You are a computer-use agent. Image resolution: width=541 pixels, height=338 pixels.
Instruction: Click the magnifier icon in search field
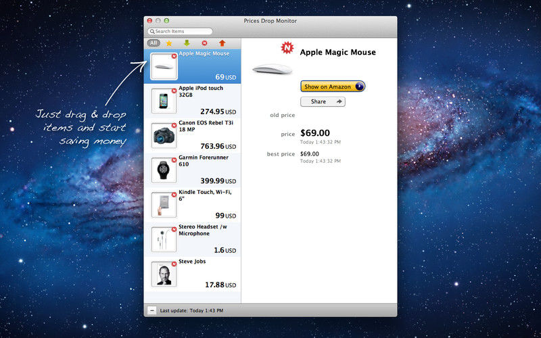(152, 31)
